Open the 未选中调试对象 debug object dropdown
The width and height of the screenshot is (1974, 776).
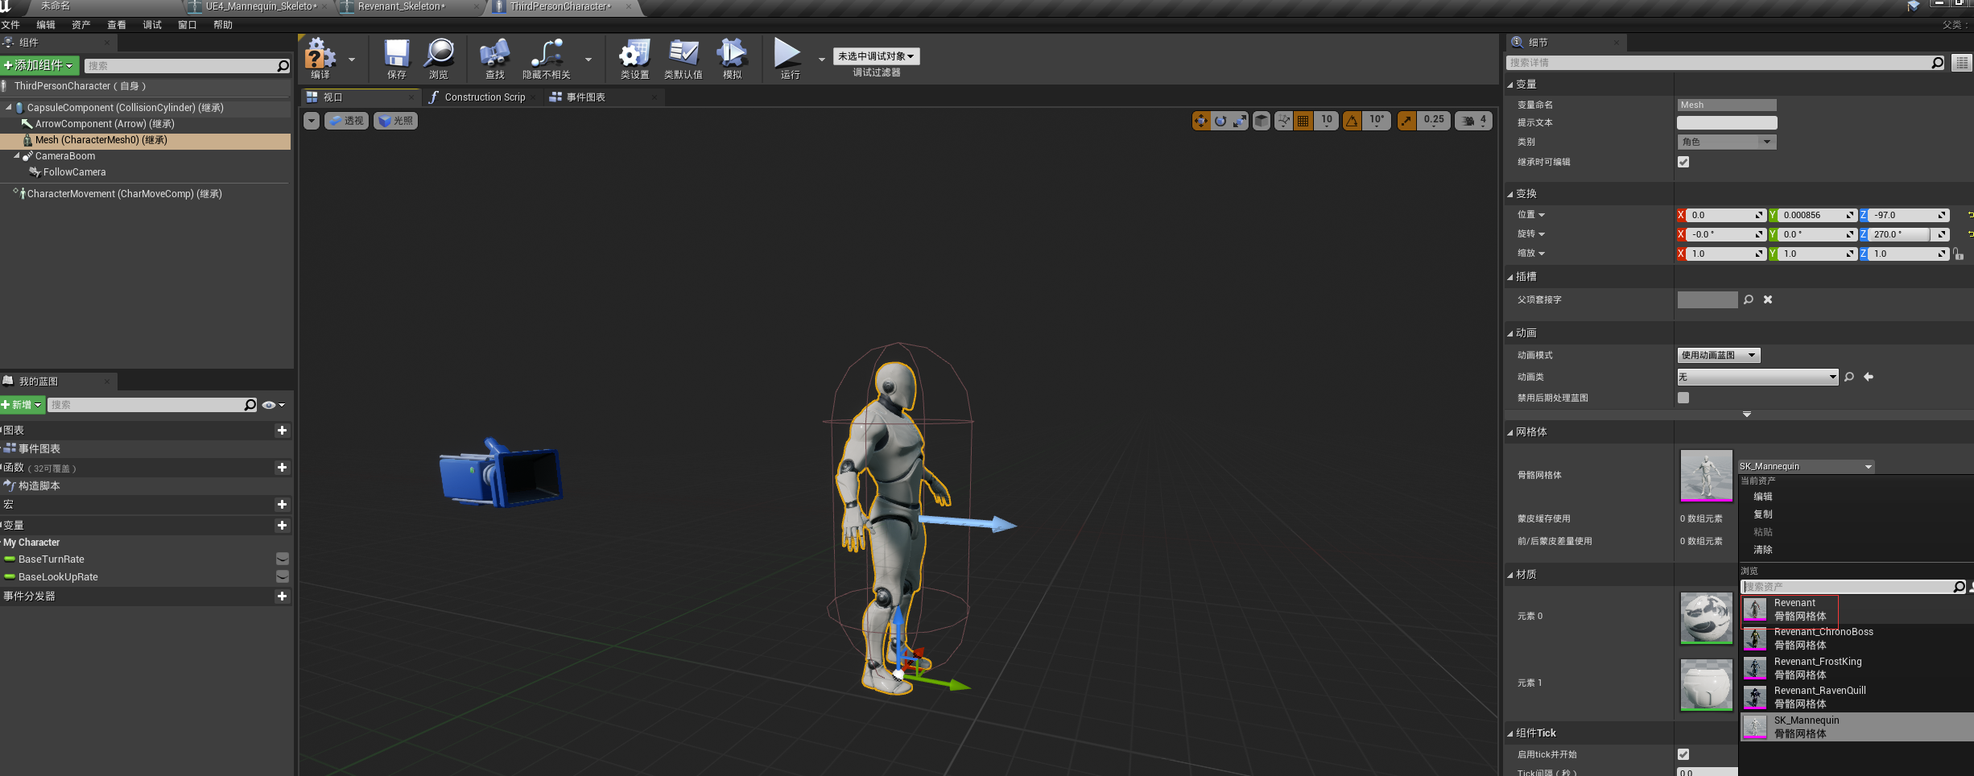(x=876, y=56)
